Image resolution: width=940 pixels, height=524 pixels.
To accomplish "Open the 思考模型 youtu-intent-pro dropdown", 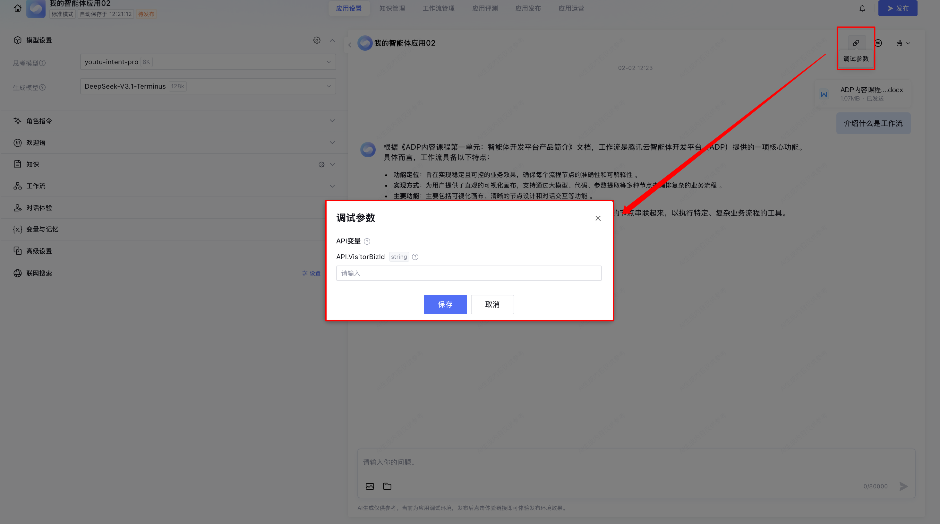I will (x=208, y=62).
